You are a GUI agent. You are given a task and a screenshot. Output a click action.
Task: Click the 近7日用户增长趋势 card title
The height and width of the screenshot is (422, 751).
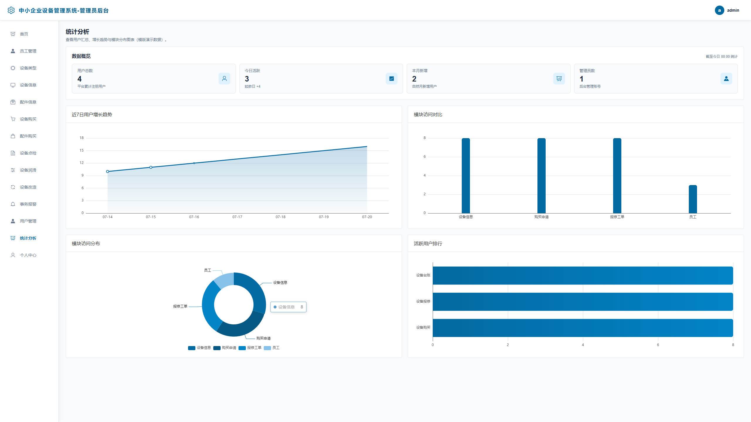[92, 115]
